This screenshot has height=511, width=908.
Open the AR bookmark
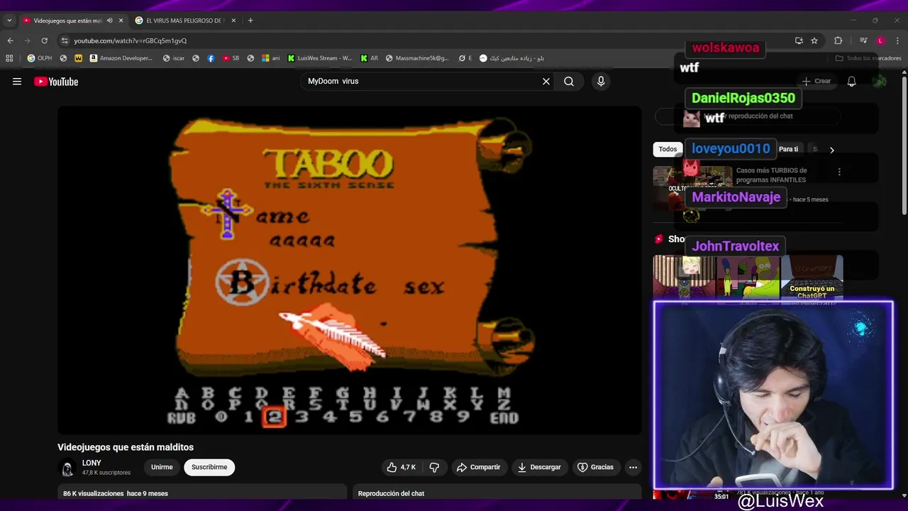(369, 58)
